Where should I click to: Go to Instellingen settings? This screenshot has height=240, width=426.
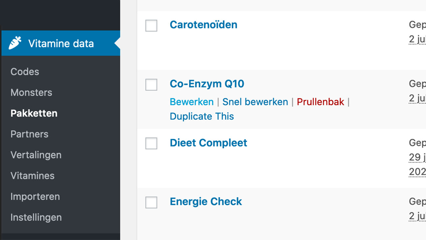tap(36, 217)
